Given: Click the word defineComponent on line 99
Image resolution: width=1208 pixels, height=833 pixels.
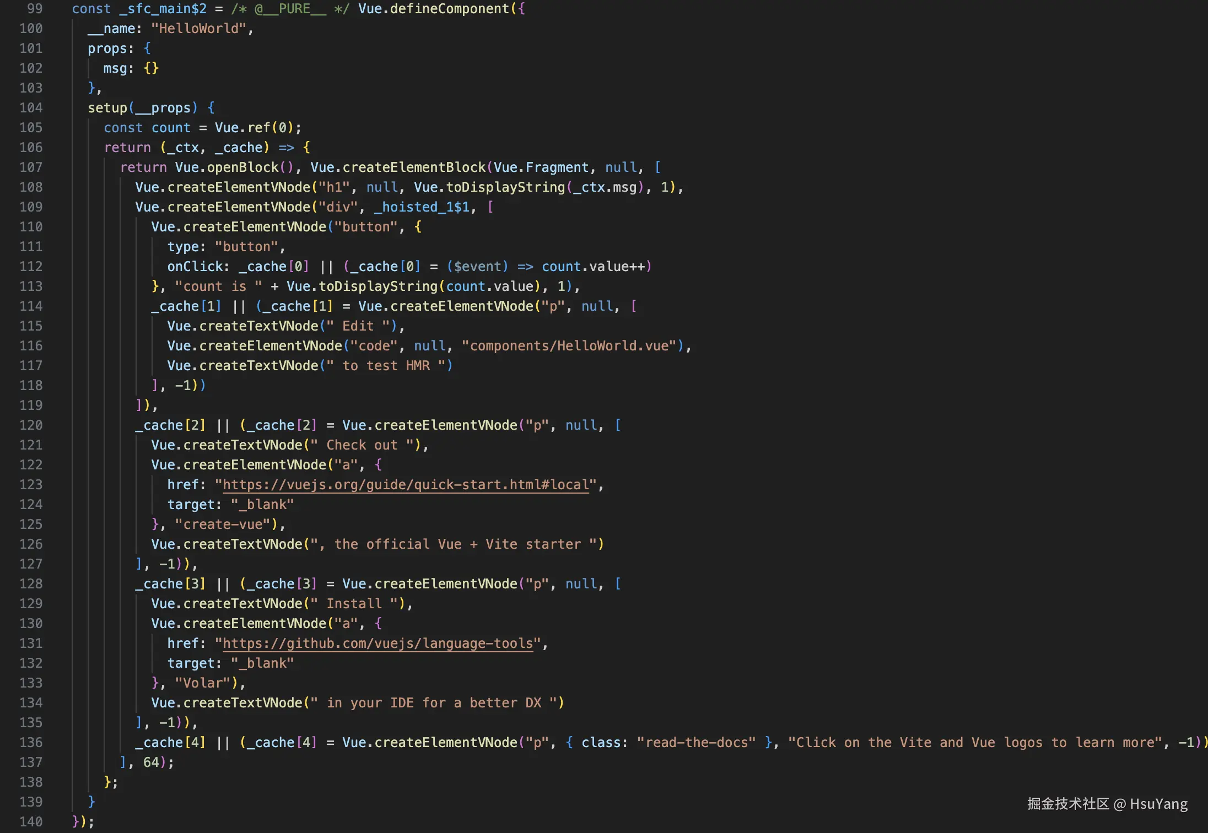Looking at the screenshot, I should pos(449,9).
